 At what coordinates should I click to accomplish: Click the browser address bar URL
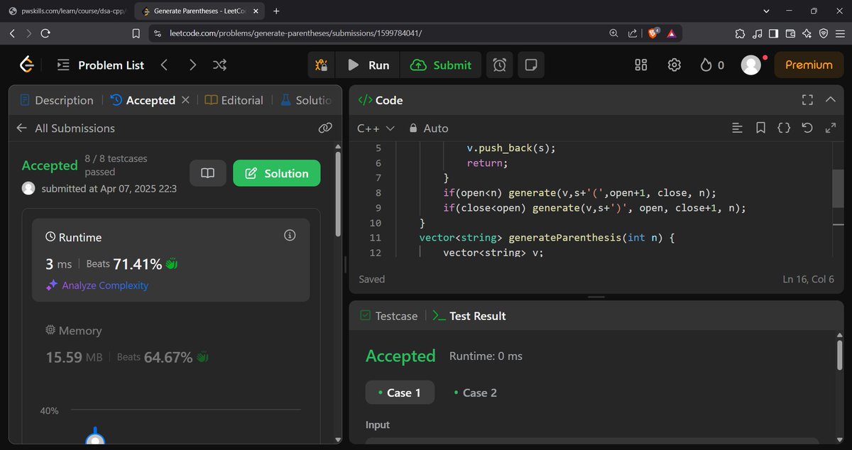click(x=296, y=33)
